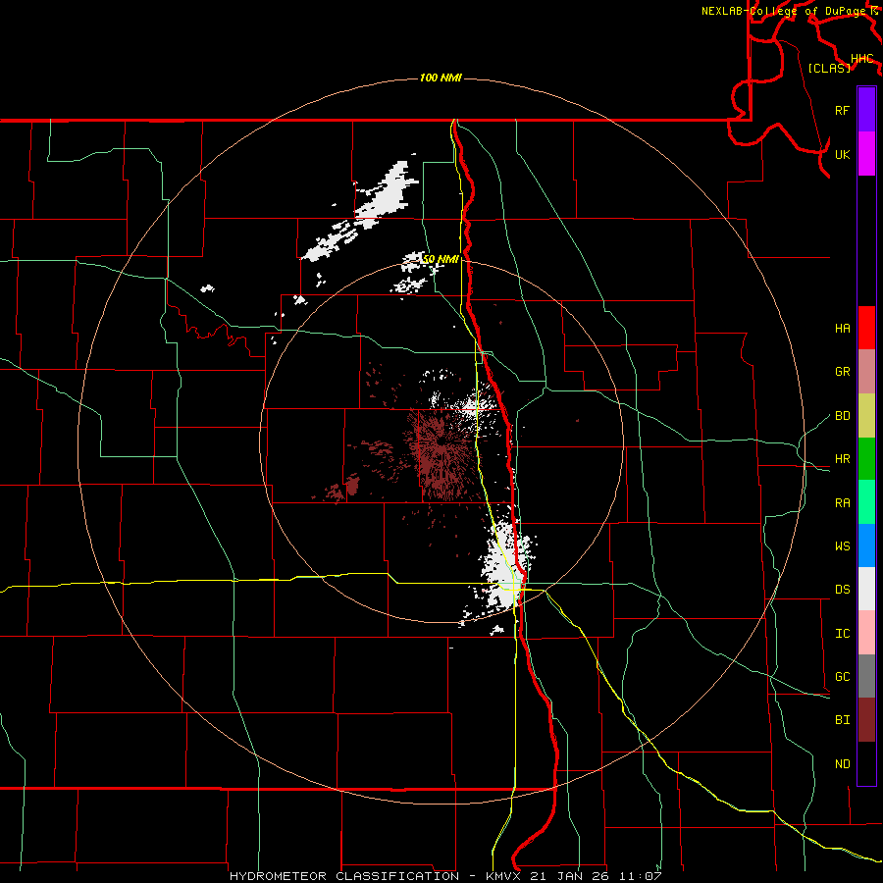Click the GC gray legend color swatch
This screenshot has height=883, width=883.
(866, 676)
